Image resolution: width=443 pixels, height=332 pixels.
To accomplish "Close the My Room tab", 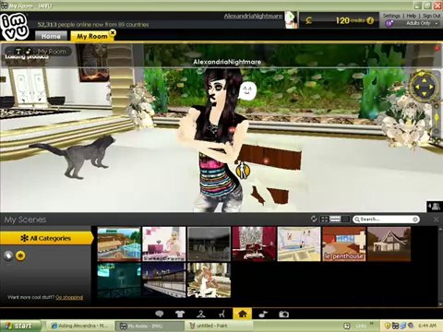I will pyautogui.click(x=113, y=32).
